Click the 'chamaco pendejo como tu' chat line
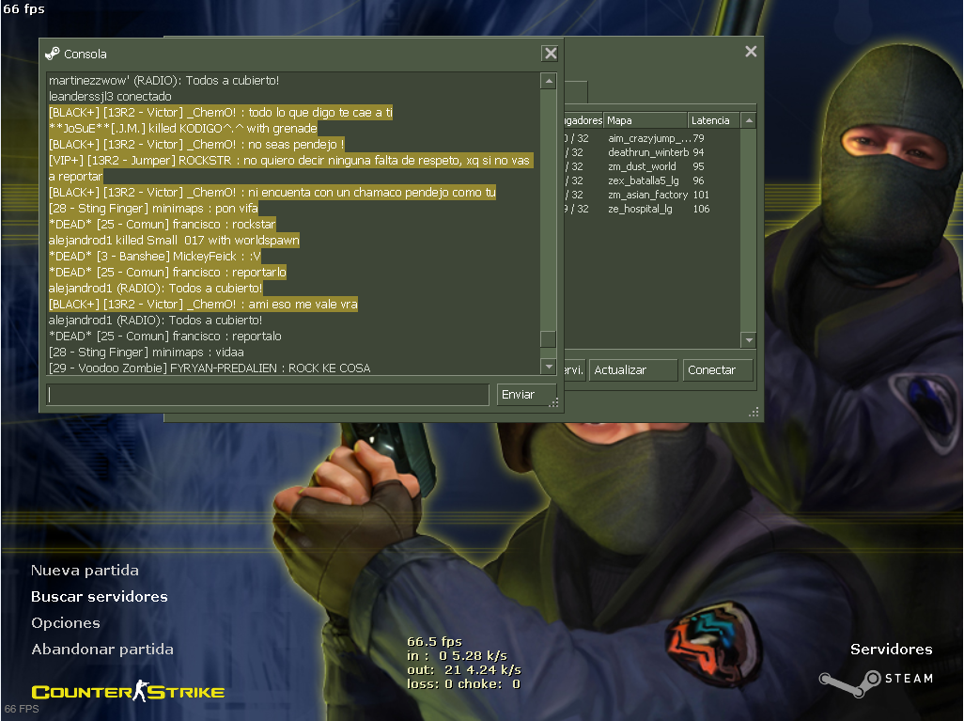This screenshot has height=721, width=964. (x=272, y=193)
